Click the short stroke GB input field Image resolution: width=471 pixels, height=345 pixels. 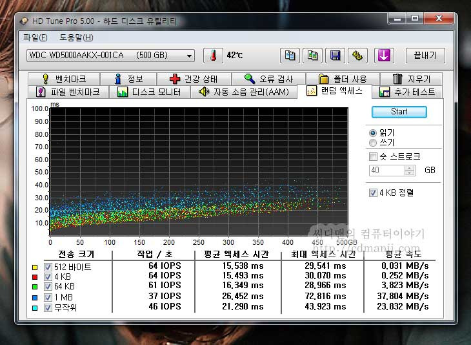coord(386,171)
